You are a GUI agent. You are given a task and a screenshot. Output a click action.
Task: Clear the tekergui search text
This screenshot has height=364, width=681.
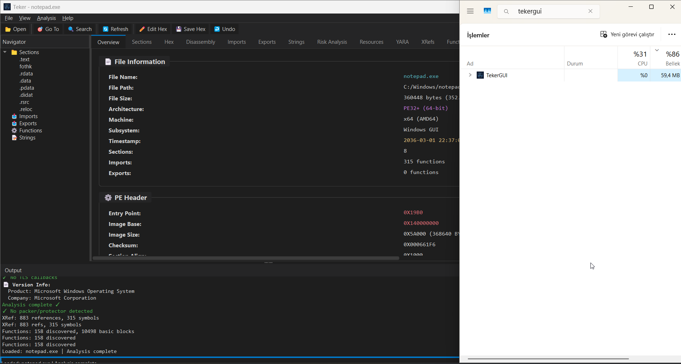pyautogui.click(x=590, y=11)
